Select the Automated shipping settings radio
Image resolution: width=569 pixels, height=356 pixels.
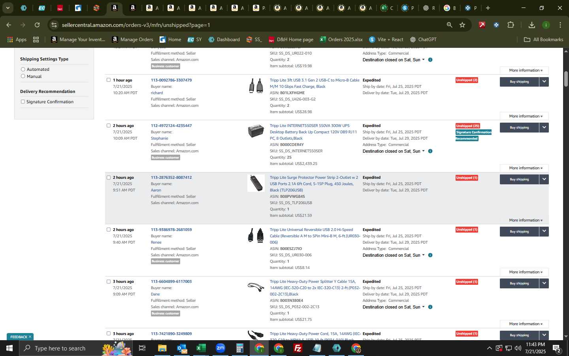[23, 69]
